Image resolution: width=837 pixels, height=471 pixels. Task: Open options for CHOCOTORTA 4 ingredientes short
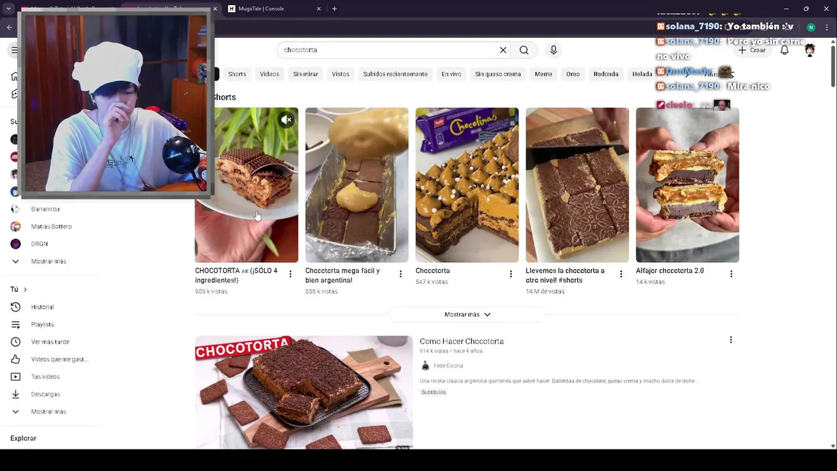[290, 274]
